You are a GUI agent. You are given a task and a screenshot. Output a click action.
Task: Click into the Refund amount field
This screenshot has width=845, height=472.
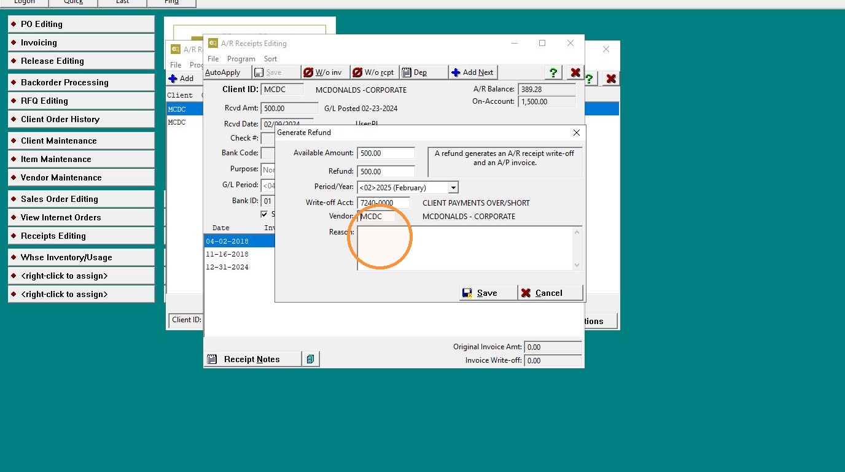point(386,171)
